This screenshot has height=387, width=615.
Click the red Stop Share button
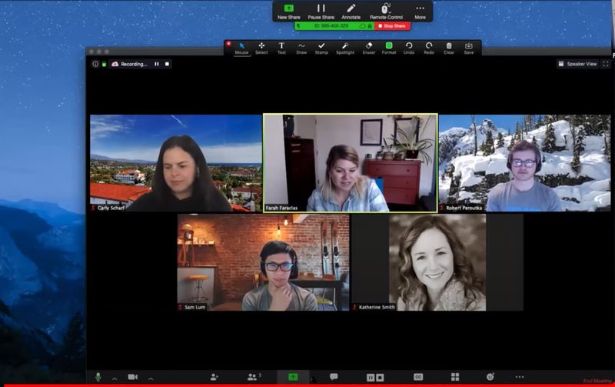pyautogui.click(x=393, y=25)
